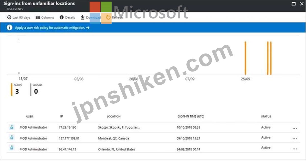Open the ellipsis menu for the Montreal row
This screenshot has width=306, height=161.
(295, 139)
